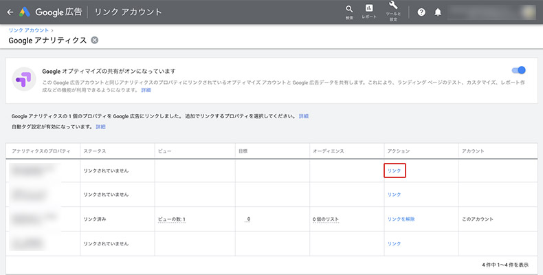
Task: Click 詳細 link in the Optimize description
Action: pos(146,90)
